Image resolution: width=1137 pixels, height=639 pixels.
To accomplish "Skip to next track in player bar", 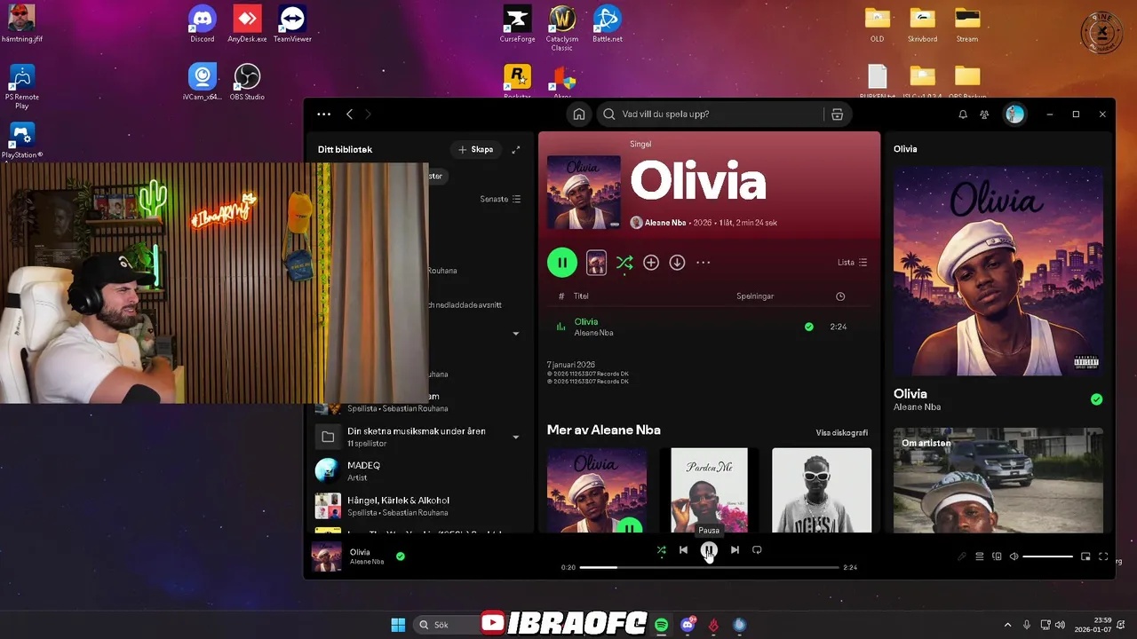I will pyautogui.click(x=735, y=550).
